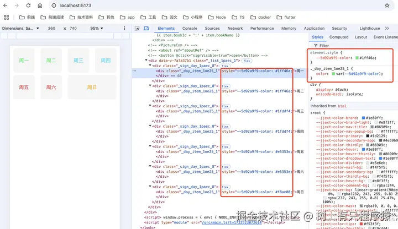
Task: Switch to the Sources tab
Action: point(212,28)
